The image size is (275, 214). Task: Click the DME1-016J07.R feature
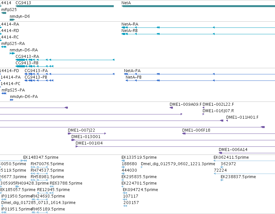tap(203, 114)
